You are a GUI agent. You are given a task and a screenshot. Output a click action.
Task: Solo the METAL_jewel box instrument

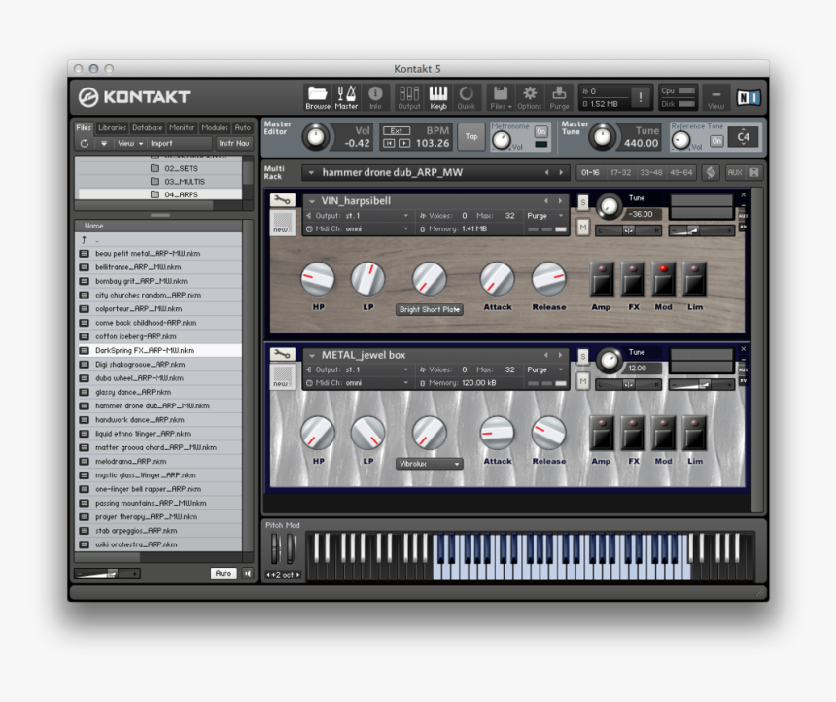(582, 356)
